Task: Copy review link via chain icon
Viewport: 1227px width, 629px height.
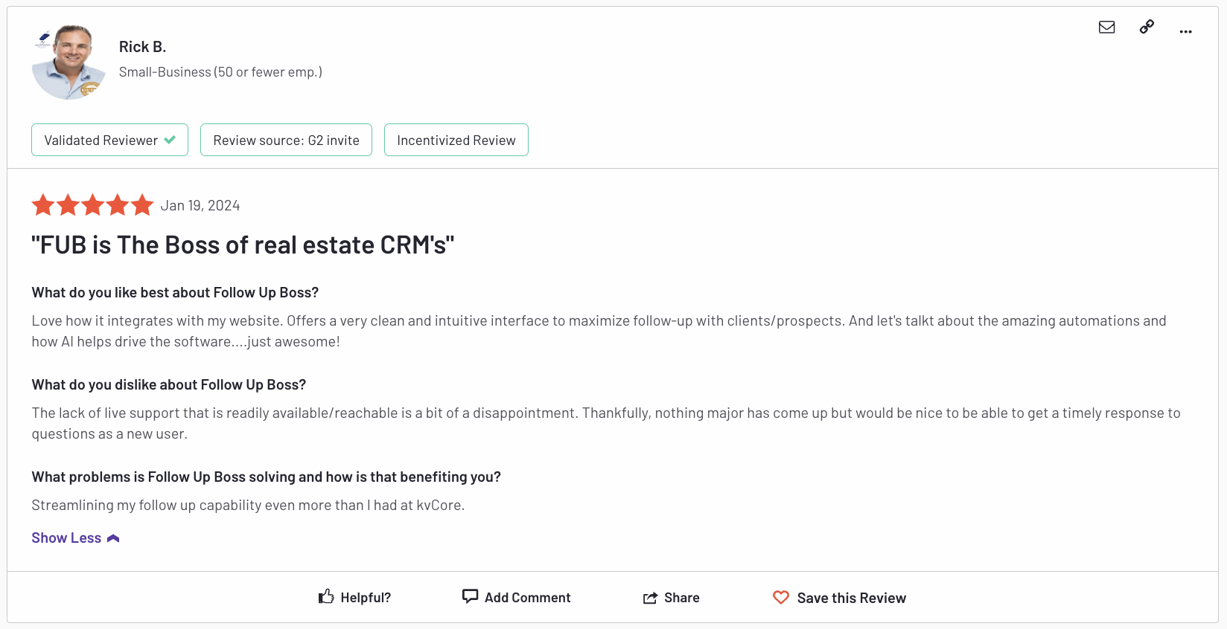Action: pos(1147,28)
